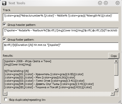Copy the results with the Copy button
122x104 pixels.
(114, 56)
